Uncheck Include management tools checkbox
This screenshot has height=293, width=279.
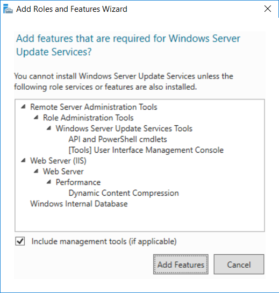tap(20, 241)
